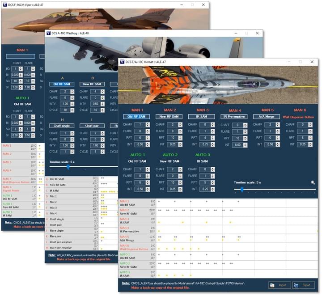Click Hornet MAN 1 FLARE spinner
This screenshot has height=296, width=322.
tap(142, 131)
